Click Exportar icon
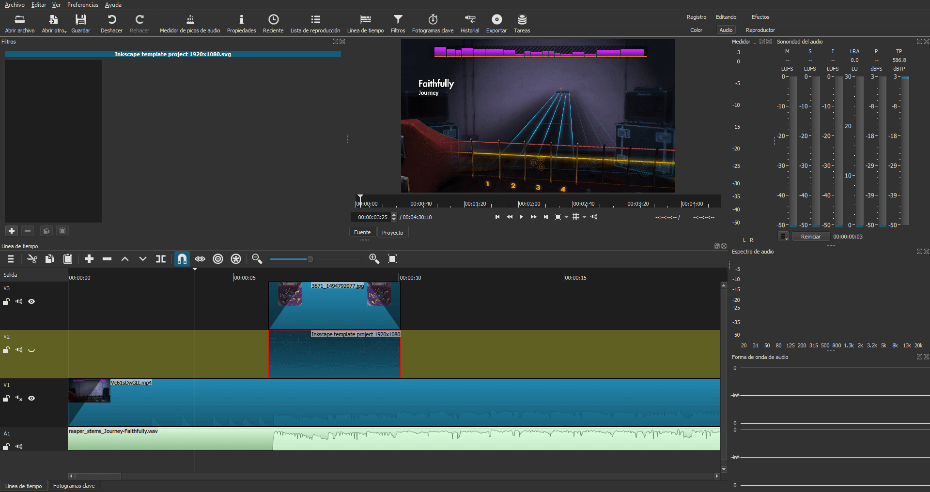The height and width of the screenshot is (492, 930). [x=496, y=23]
